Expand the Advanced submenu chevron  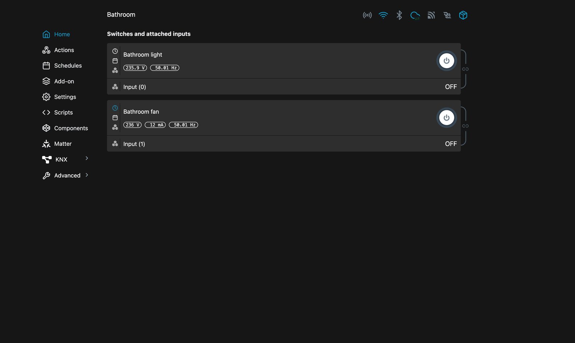point(87,175)
